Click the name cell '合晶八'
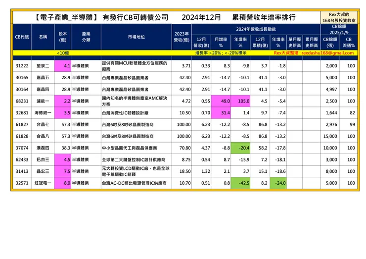This screenshot has height=259, width=366. pyautogui.click(x=43, y=136)
